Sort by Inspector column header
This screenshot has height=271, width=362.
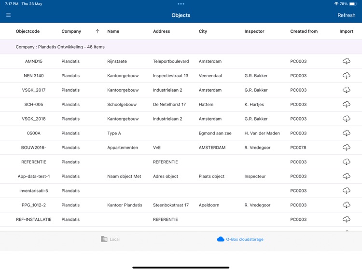(x=254, y=31)
